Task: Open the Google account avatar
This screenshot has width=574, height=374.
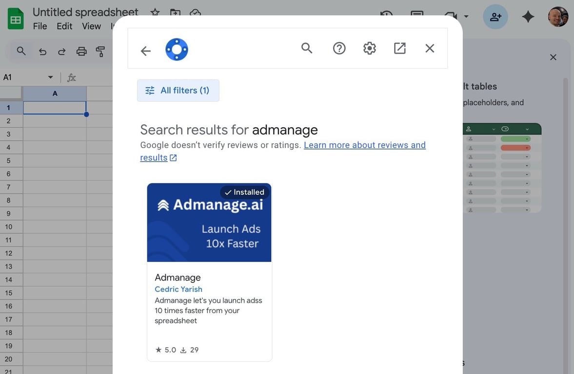Action: pyautogui.click(x=558, y=17)
